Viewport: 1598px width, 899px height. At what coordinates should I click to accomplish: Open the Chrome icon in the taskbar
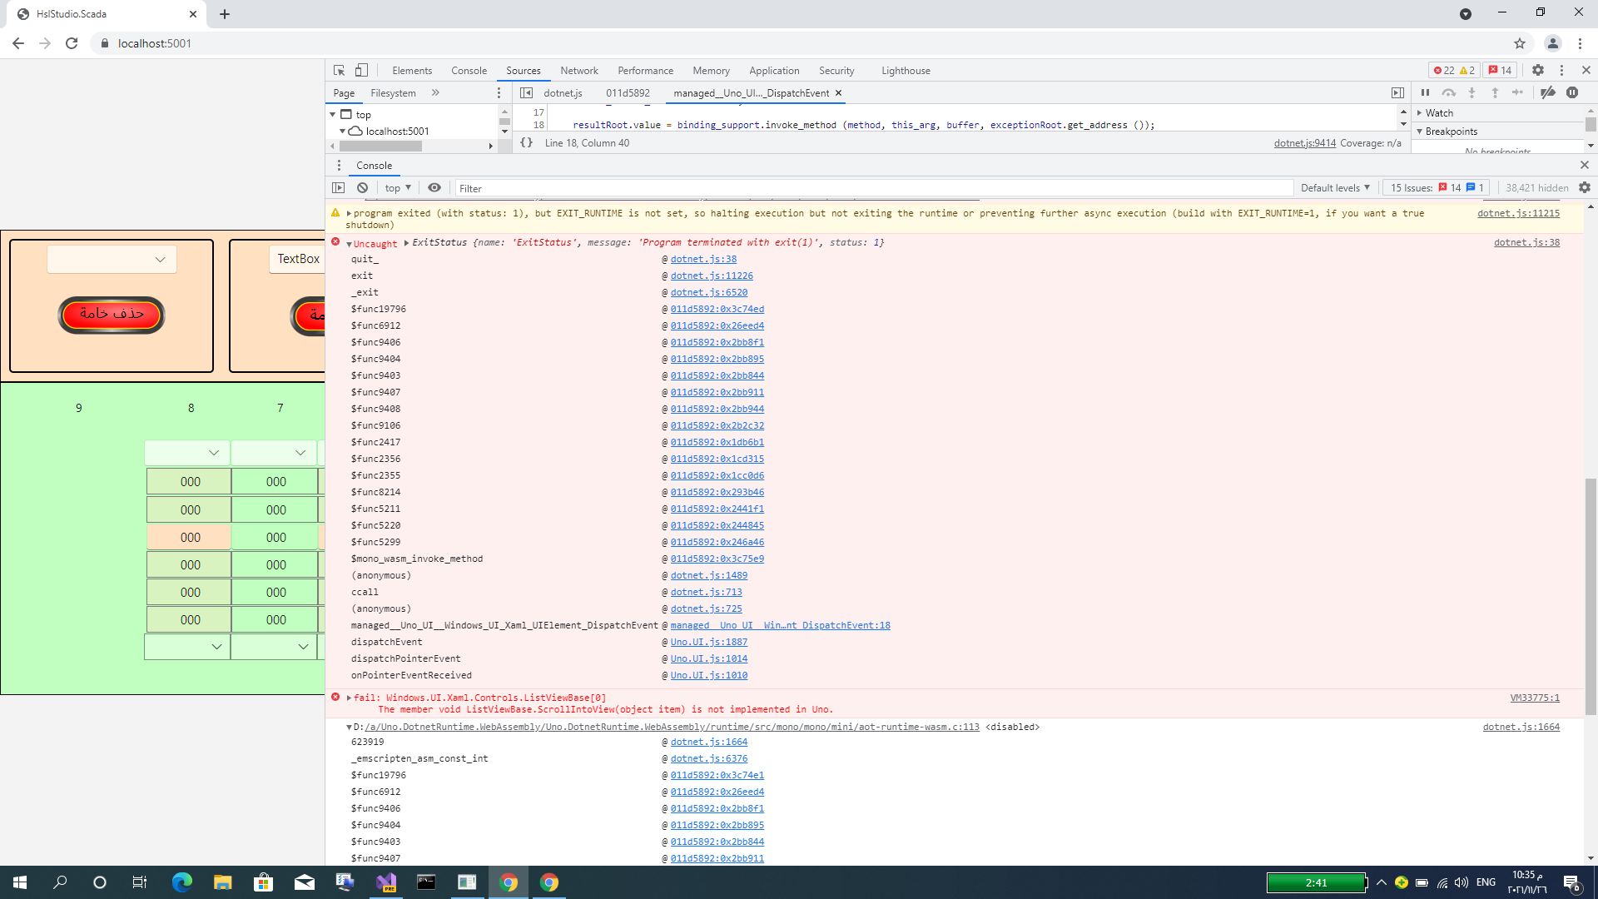(508, 882)
